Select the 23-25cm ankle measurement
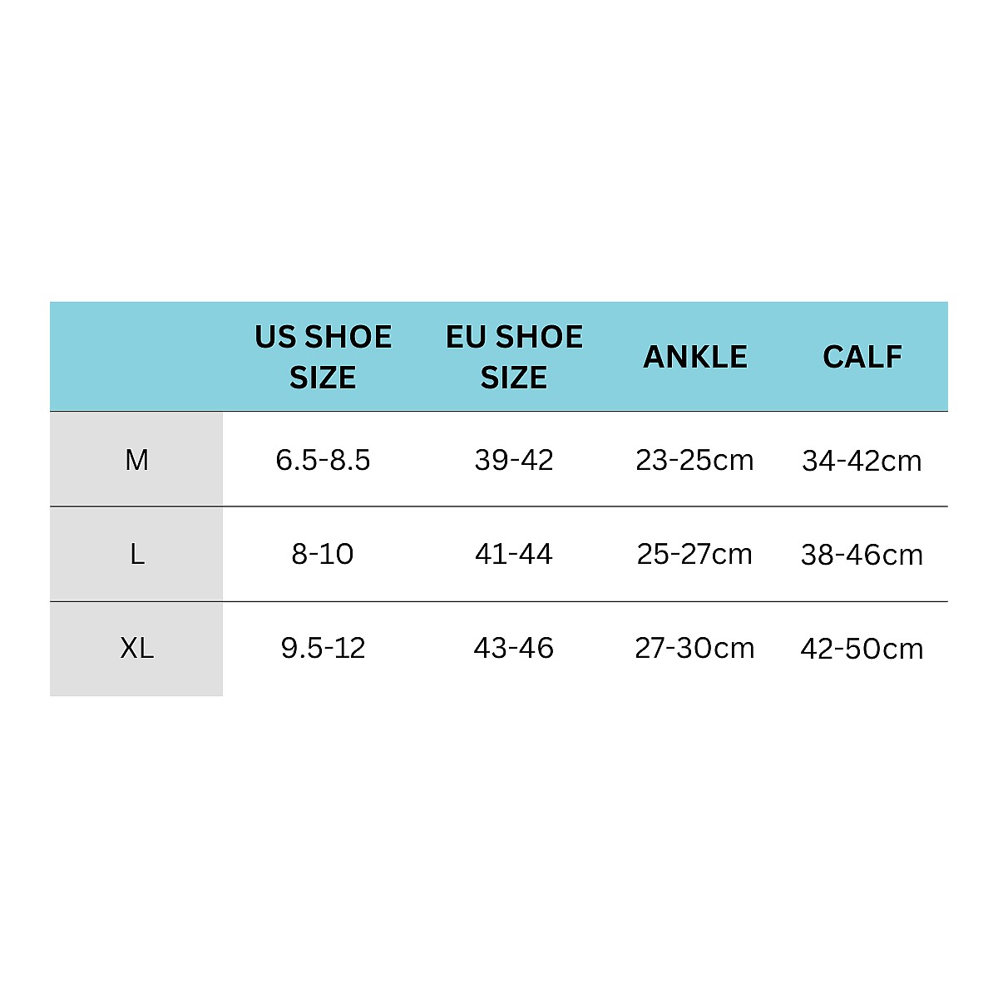Screen dimensions: 998x998 (x=695, y=460)
